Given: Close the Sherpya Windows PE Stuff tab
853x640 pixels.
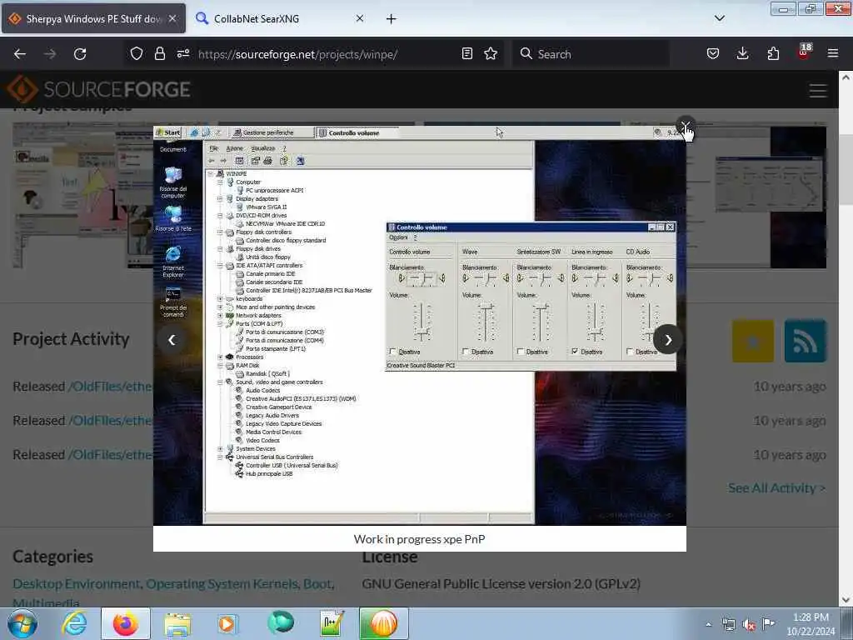Looking at the screenshot, I should (172, 18).
